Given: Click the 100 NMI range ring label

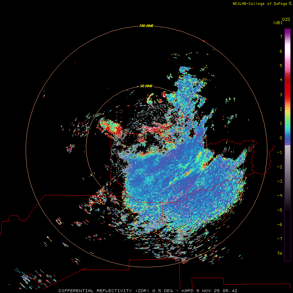Looking at the screenshot, I should 146,26.
